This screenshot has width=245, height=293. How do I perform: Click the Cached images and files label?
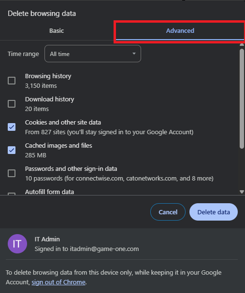58,146
